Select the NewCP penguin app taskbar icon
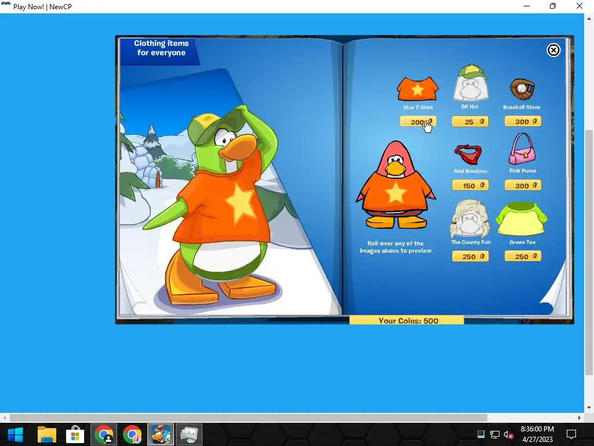Viewport: 594px width, 446px height. click(161, 434)
